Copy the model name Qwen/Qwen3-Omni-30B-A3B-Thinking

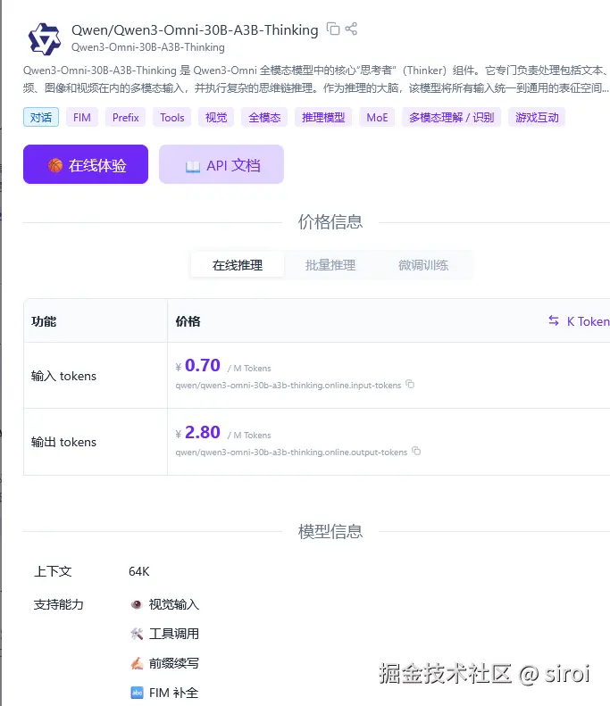pos(333,29)
